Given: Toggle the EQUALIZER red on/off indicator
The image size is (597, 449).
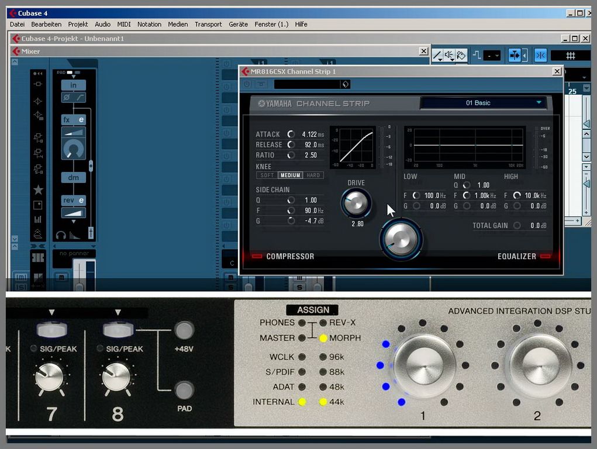Looking at the screenshot, I should [545, 256].
